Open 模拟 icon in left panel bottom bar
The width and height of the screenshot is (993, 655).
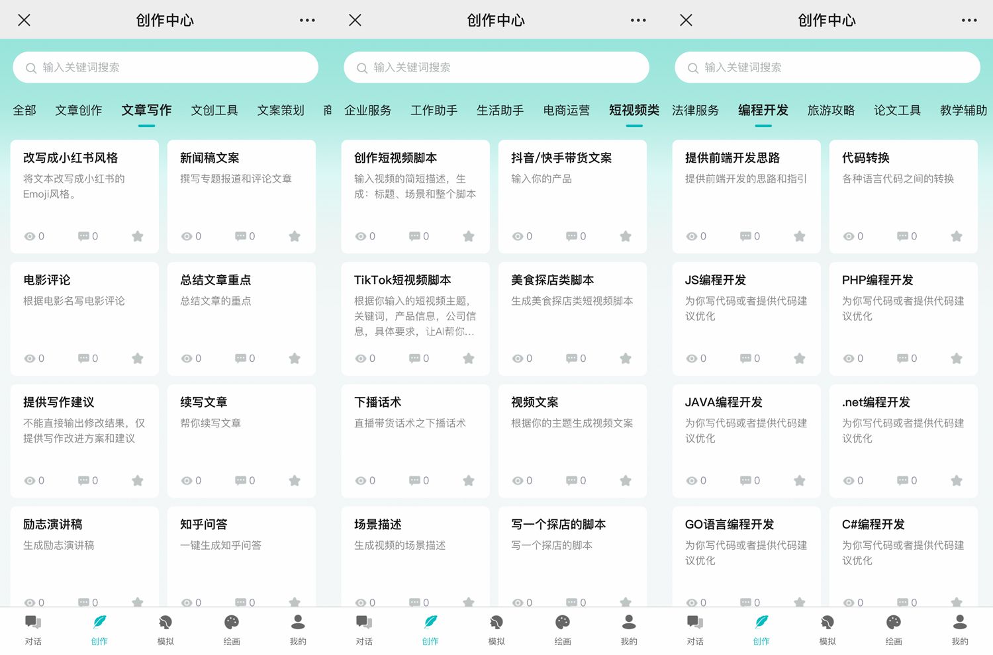[165, 623]
